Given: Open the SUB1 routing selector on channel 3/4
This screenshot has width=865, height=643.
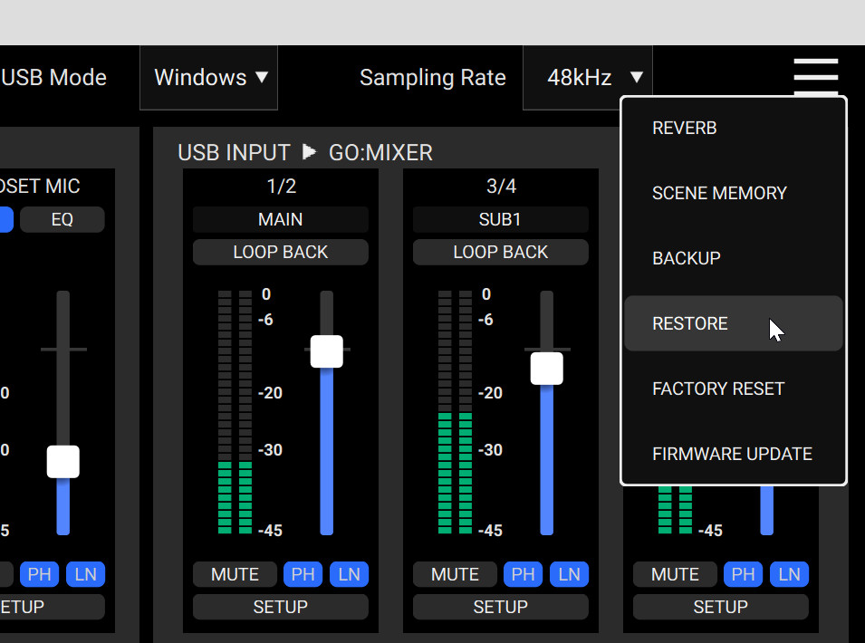Looking at the screenshot, I should [500, 219].
